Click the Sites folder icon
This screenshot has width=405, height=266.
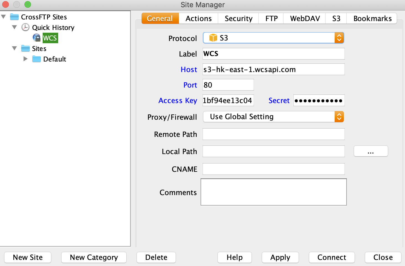(25, 48)
